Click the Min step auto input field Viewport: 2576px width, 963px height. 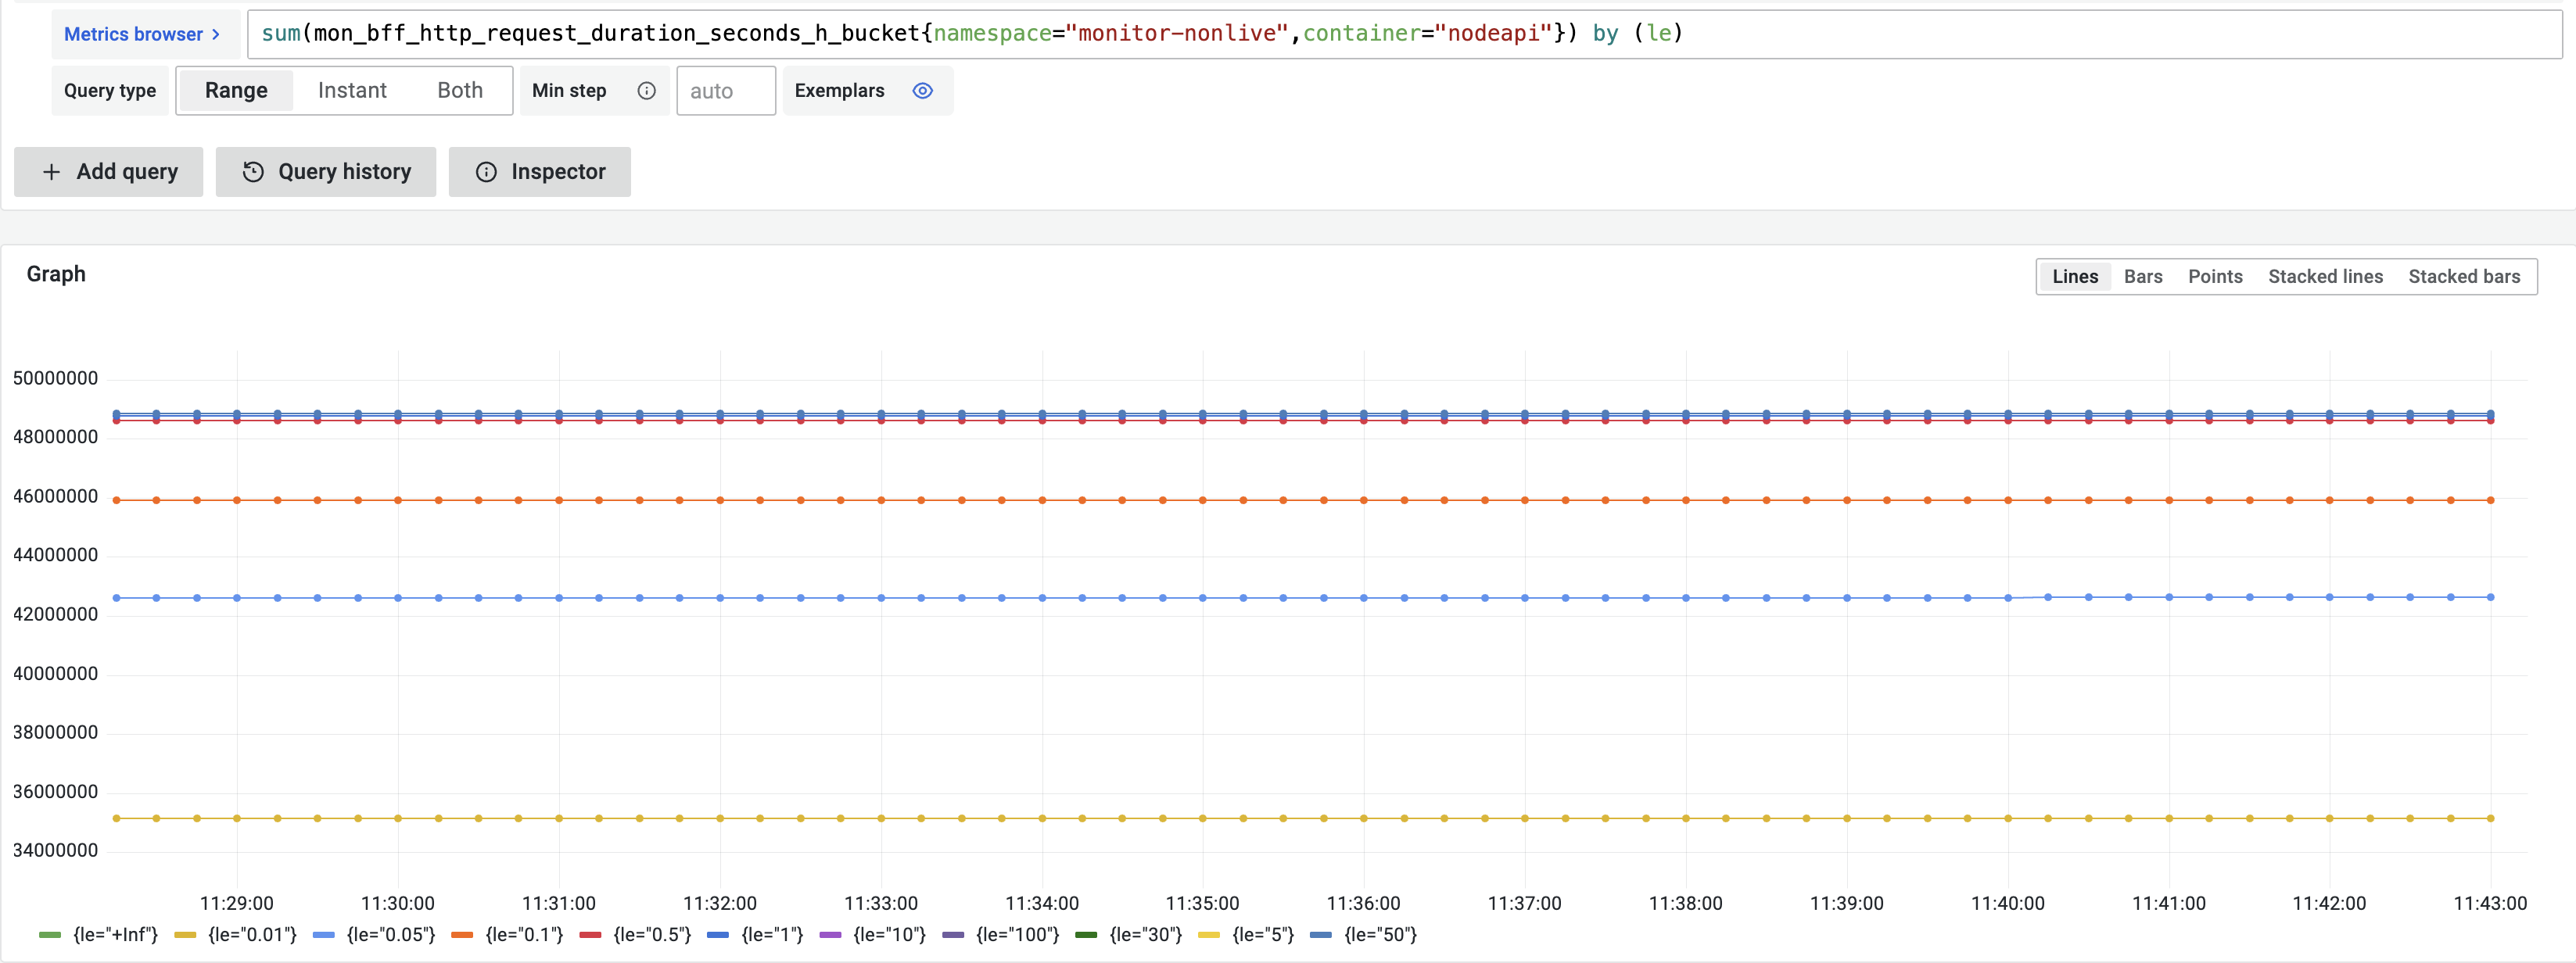point(725,91)
